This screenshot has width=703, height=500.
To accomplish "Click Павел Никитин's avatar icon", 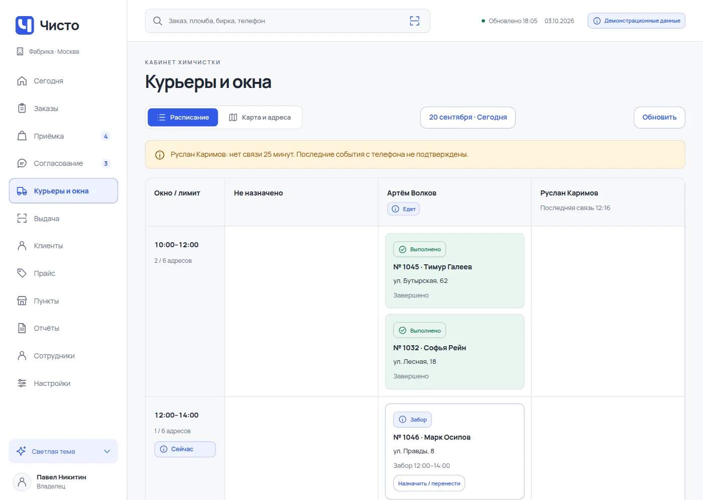I will point(22,482).
